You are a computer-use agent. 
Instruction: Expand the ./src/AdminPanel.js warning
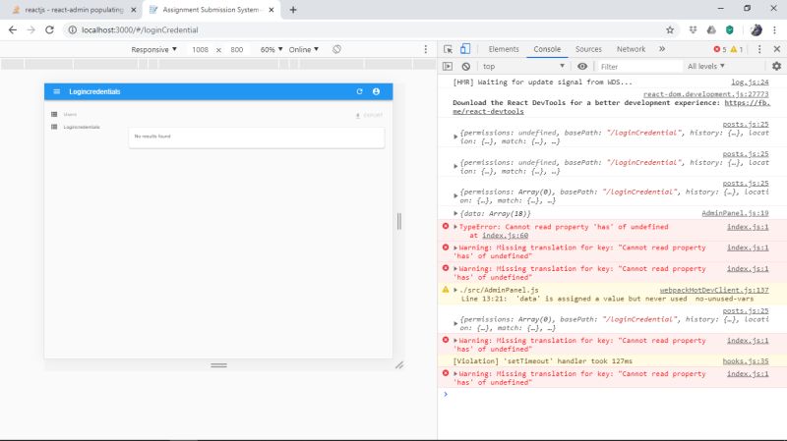pyautogui.click(x=455, y=290)
